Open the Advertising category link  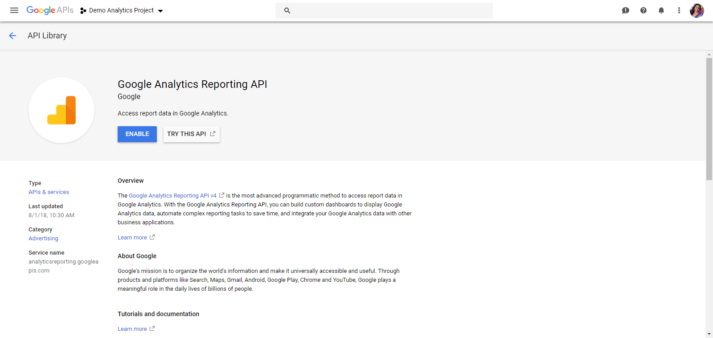coord(43,239)
